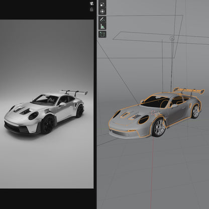The height and width of the screenshot is (209, 209).
Task: Select the Annotate pencil tool
Action: tap(102, 19)
